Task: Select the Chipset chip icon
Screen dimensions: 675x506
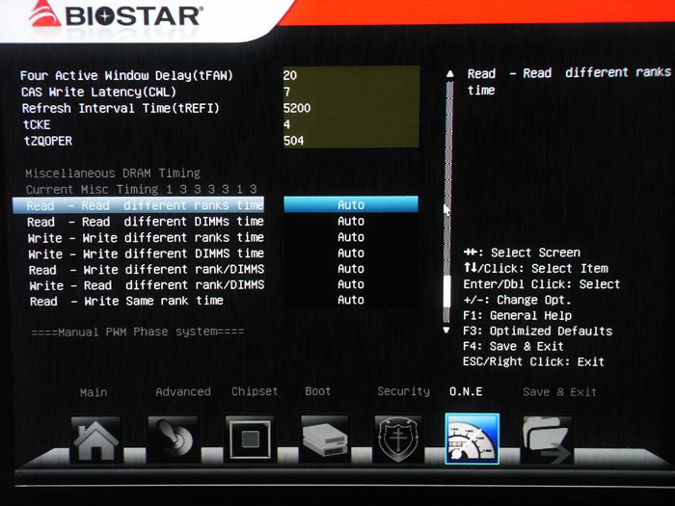Action: tap(250, 439)
